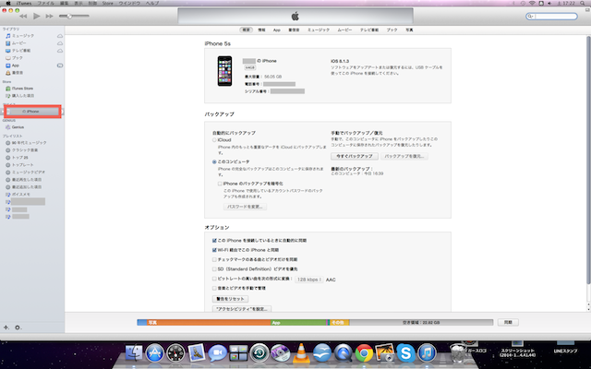Screen dimensions: 591x369
Task: Uncheck automatic sync when this iPhone is connected
Action: (214, 241)
